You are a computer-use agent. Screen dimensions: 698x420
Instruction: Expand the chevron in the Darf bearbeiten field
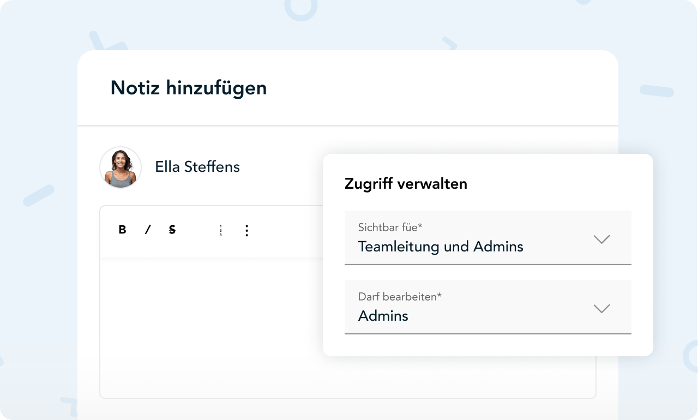601,309
